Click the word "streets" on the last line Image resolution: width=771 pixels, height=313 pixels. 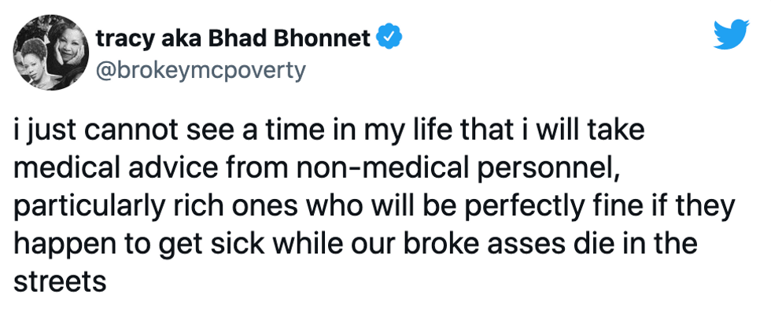(60, 282)
